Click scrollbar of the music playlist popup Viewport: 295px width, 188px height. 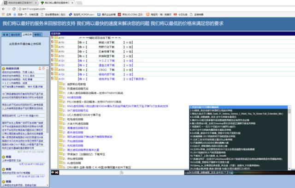point(289,138)
